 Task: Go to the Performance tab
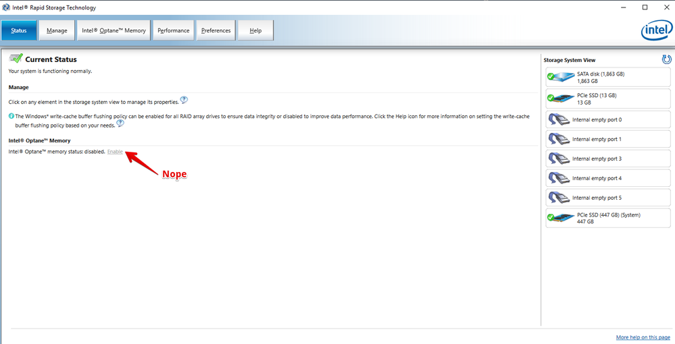coord(174,30)
